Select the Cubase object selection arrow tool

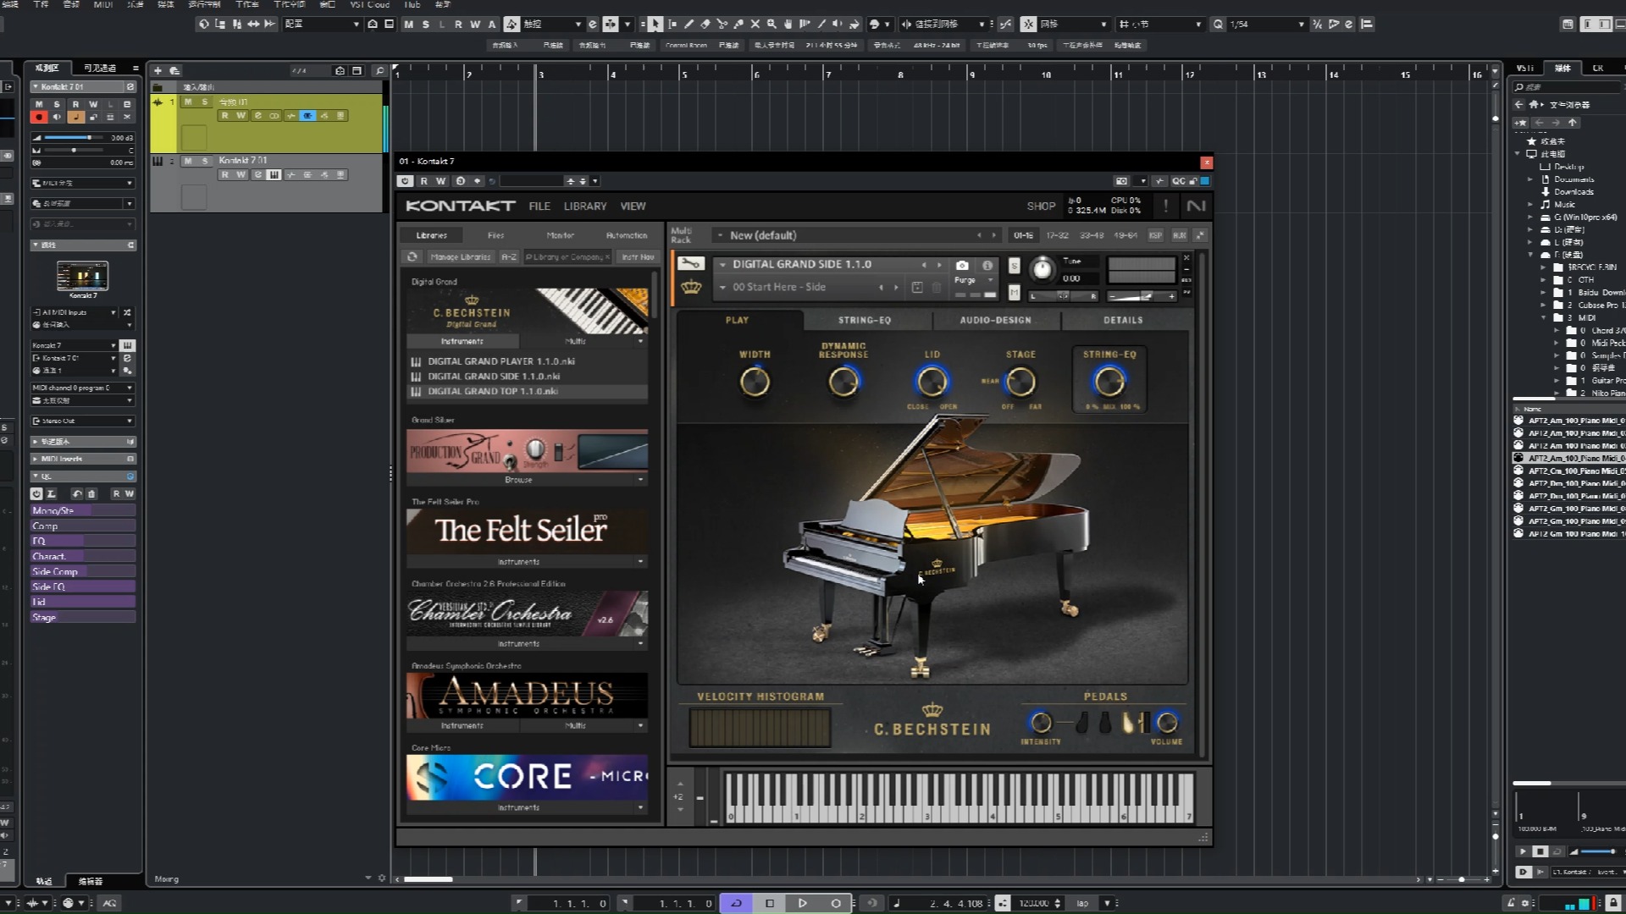[x=655, y=24]
